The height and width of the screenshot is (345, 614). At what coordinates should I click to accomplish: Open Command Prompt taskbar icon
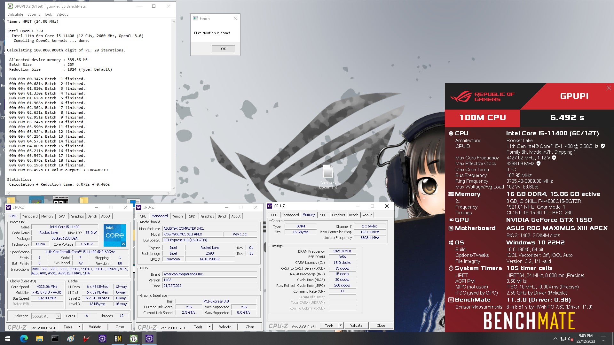[x=55, y=339]
